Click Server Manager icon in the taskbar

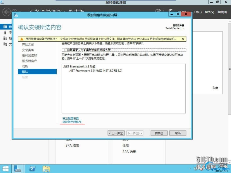(18, 169)
